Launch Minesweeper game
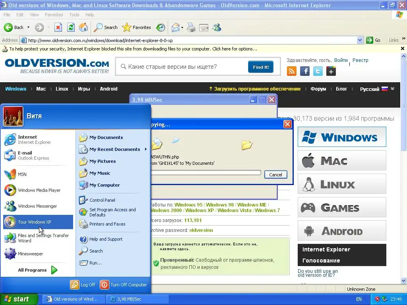 coord(38,254)
